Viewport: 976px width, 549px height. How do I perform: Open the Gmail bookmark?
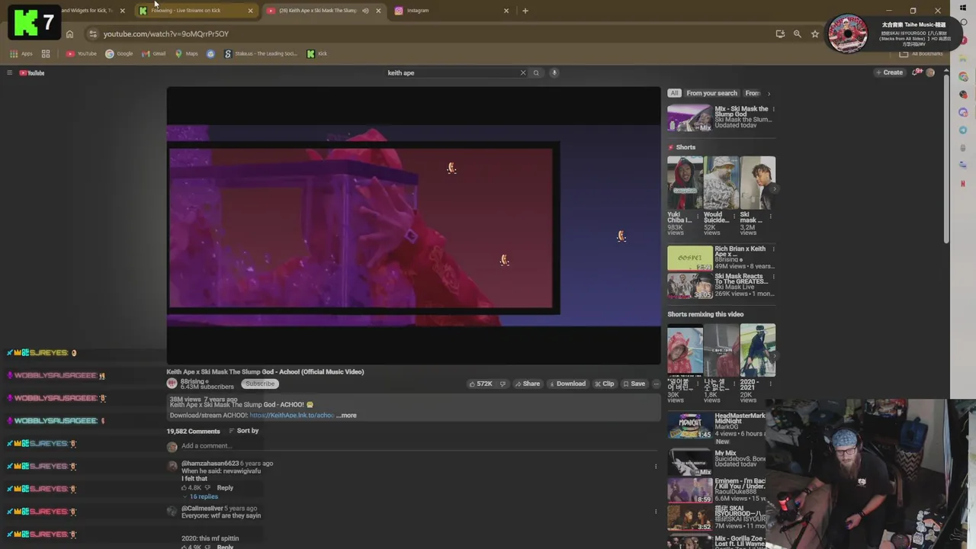[x=153, y=53]
